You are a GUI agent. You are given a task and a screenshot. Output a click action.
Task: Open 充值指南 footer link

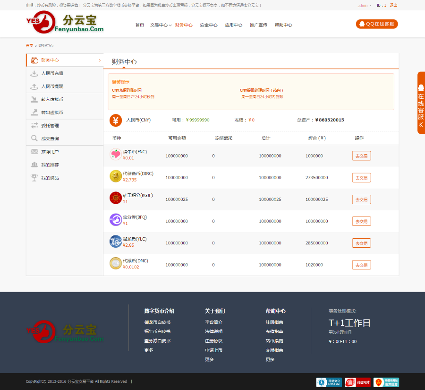274,331
